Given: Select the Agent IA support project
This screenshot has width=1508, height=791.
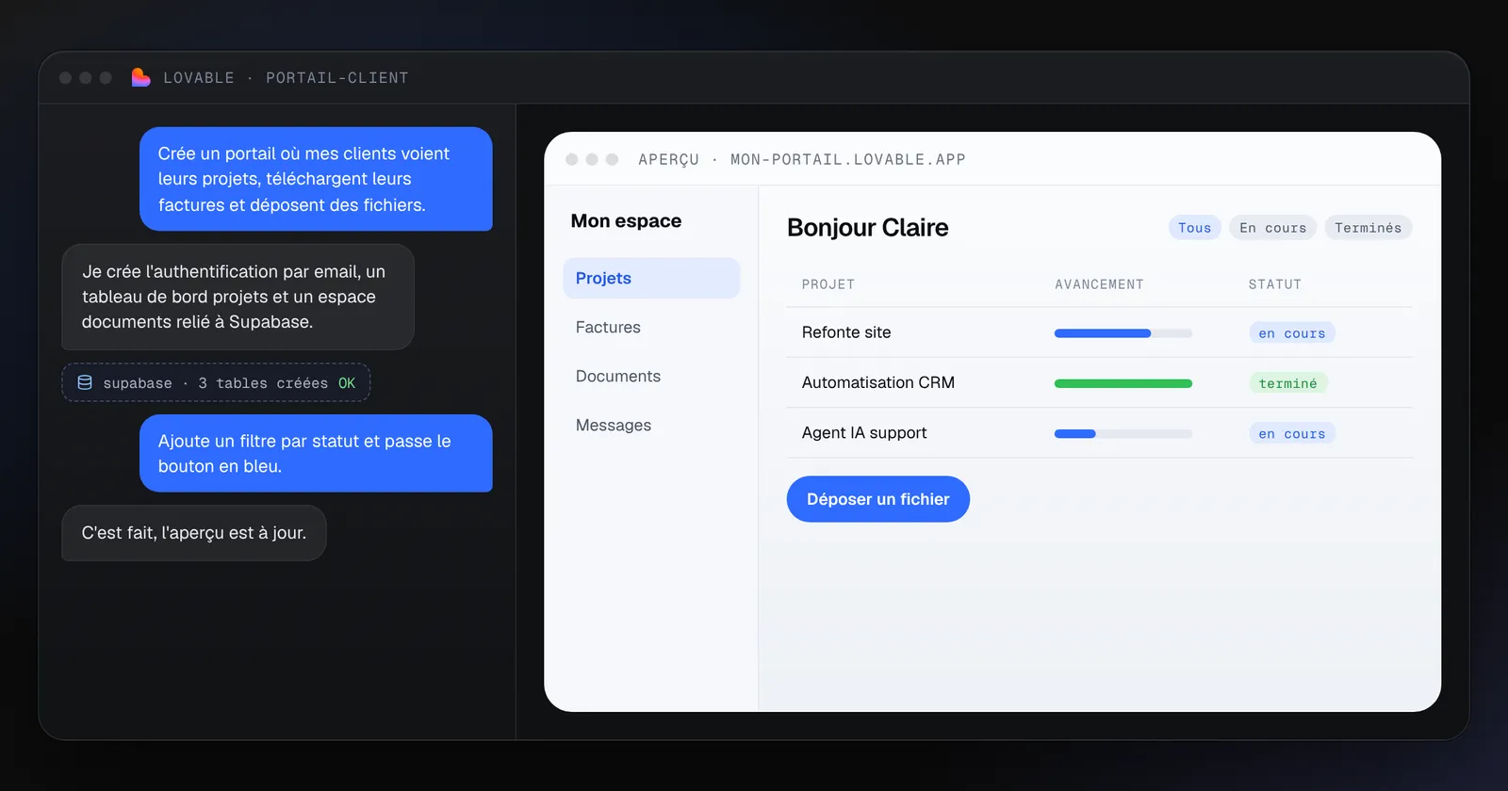Looking at the screenshot, I should point(1099,432).
